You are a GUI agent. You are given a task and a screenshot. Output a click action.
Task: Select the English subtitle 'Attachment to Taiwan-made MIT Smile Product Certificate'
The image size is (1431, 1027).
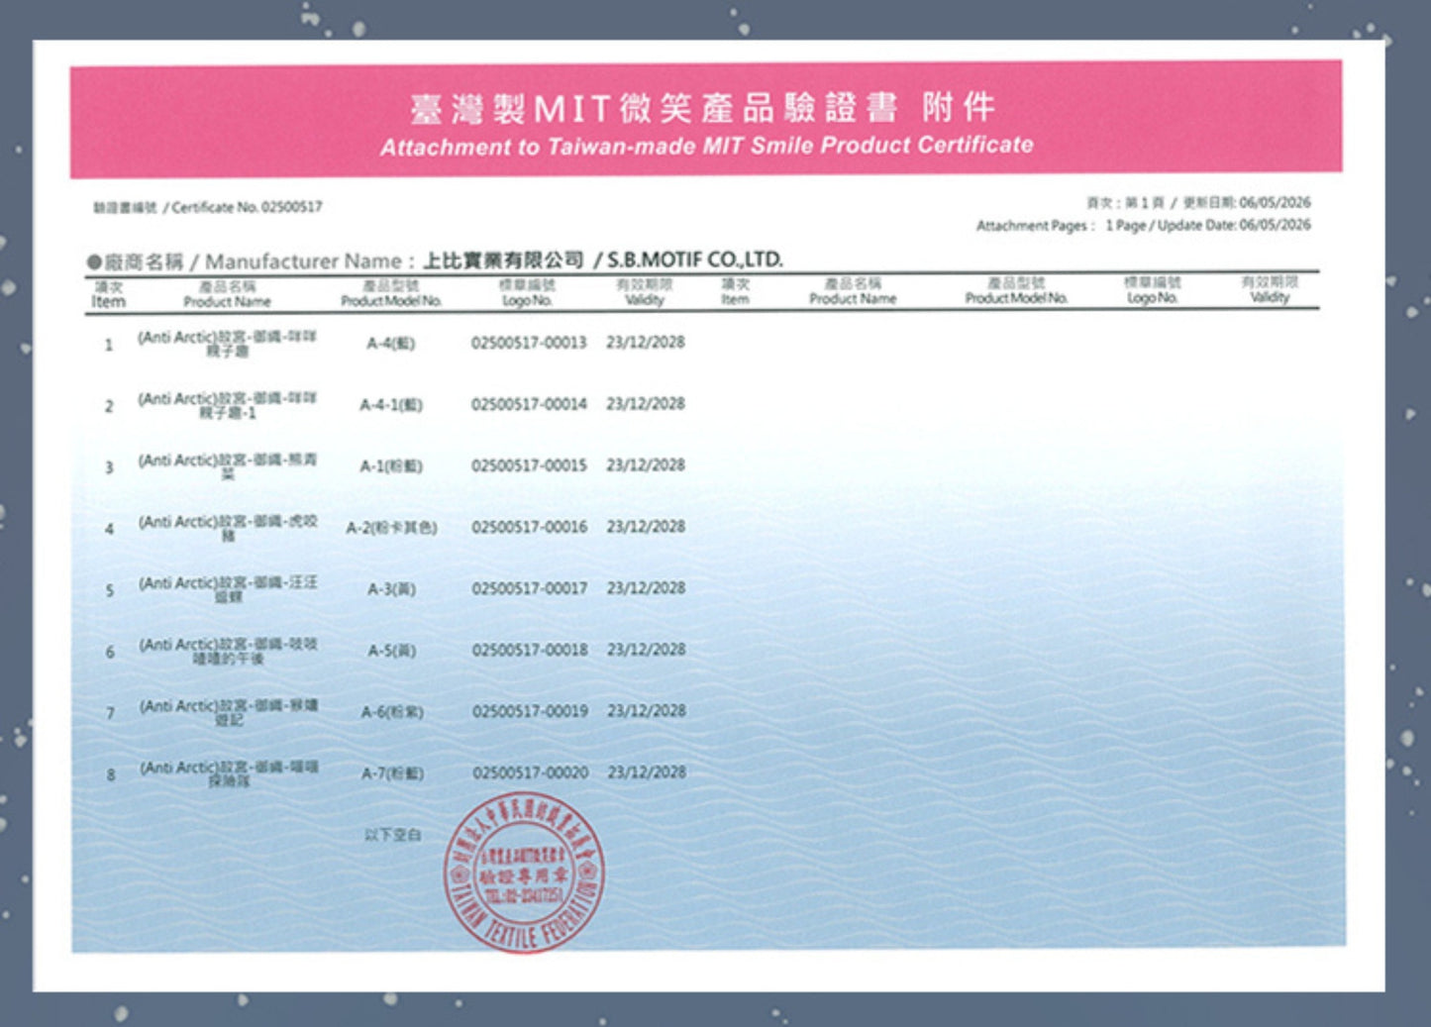[706, 146]
